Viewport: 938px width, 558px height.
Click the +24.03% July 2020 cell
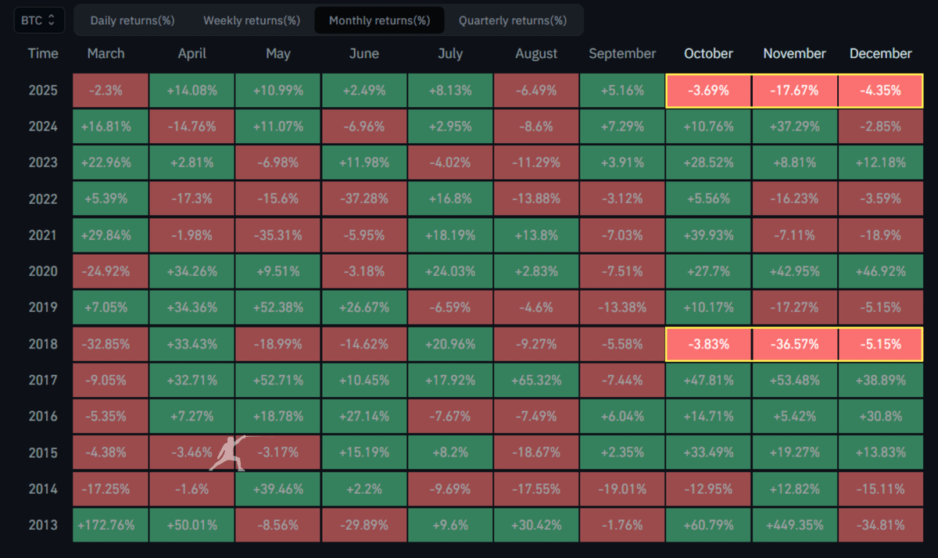point(450,271)
